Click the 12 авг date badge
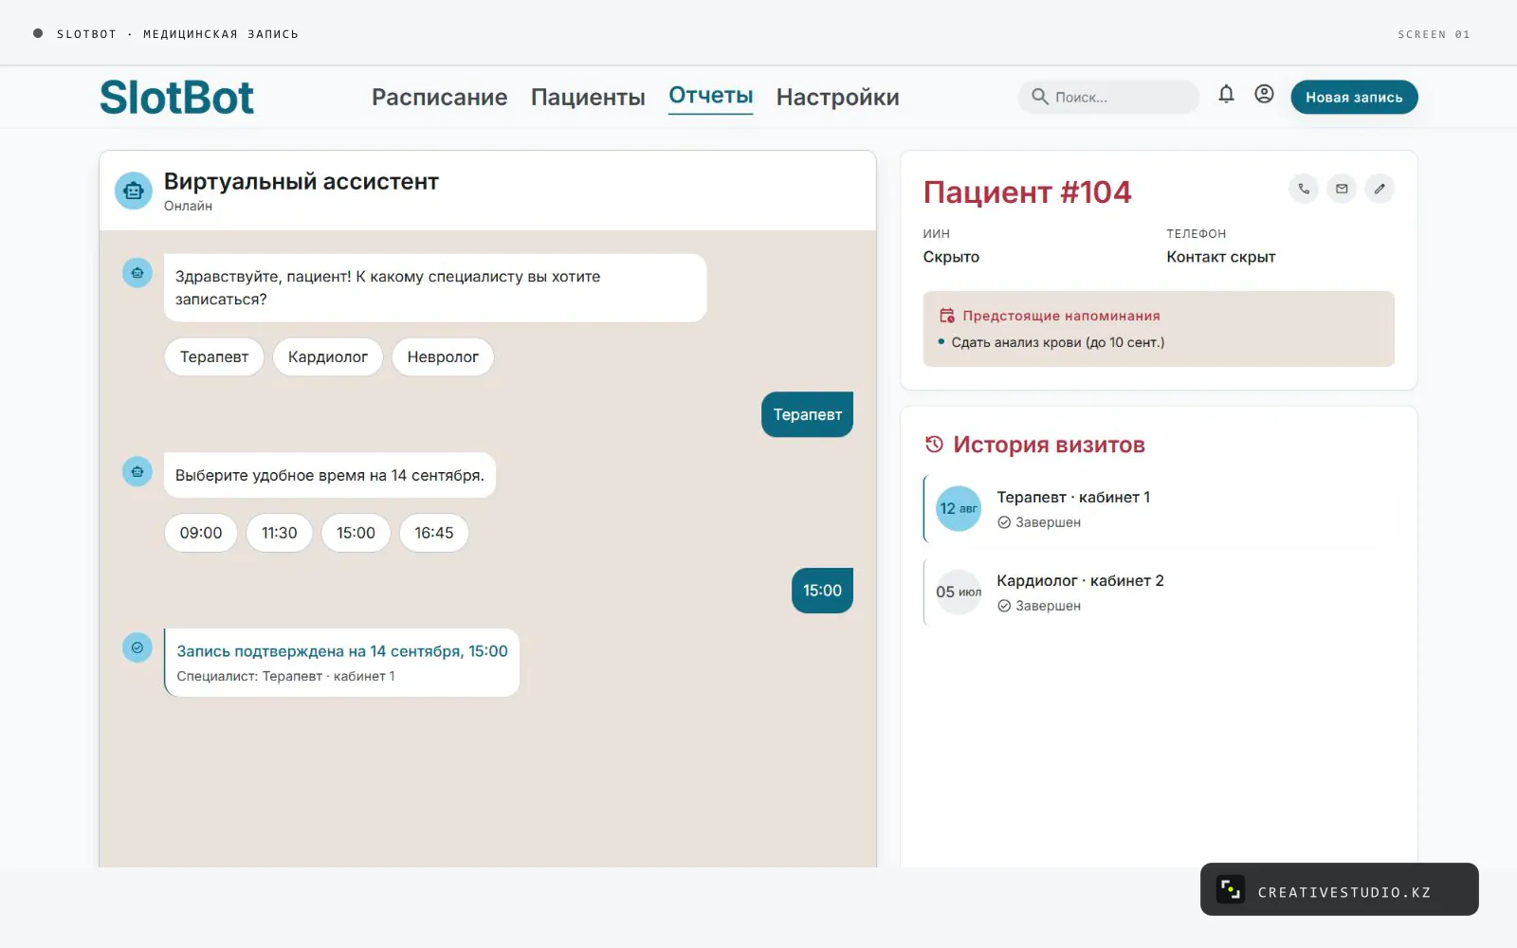1517x948 pixels. [x=959, y=509]
